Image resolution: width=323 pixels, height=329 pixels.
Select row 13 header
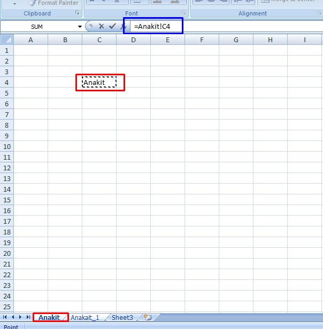7,179
